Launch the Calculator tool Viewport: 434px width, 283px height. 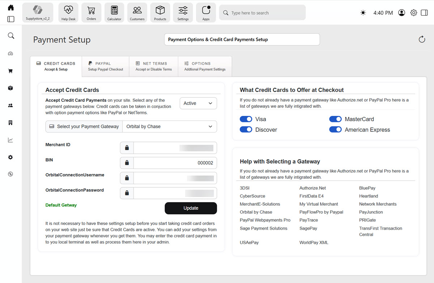(114, 13)
